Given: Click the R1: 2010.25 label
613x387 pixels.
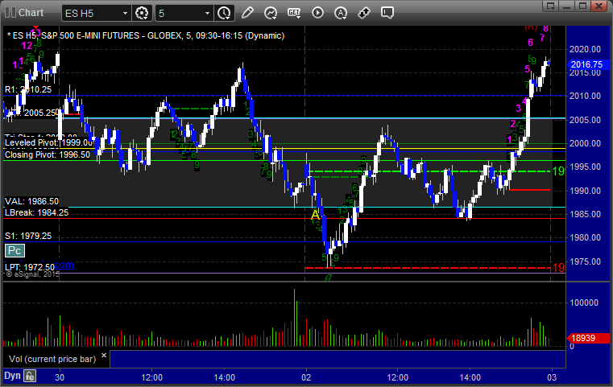Looking at the screenshot, I should pyautogui.click(x=28, y=89).
